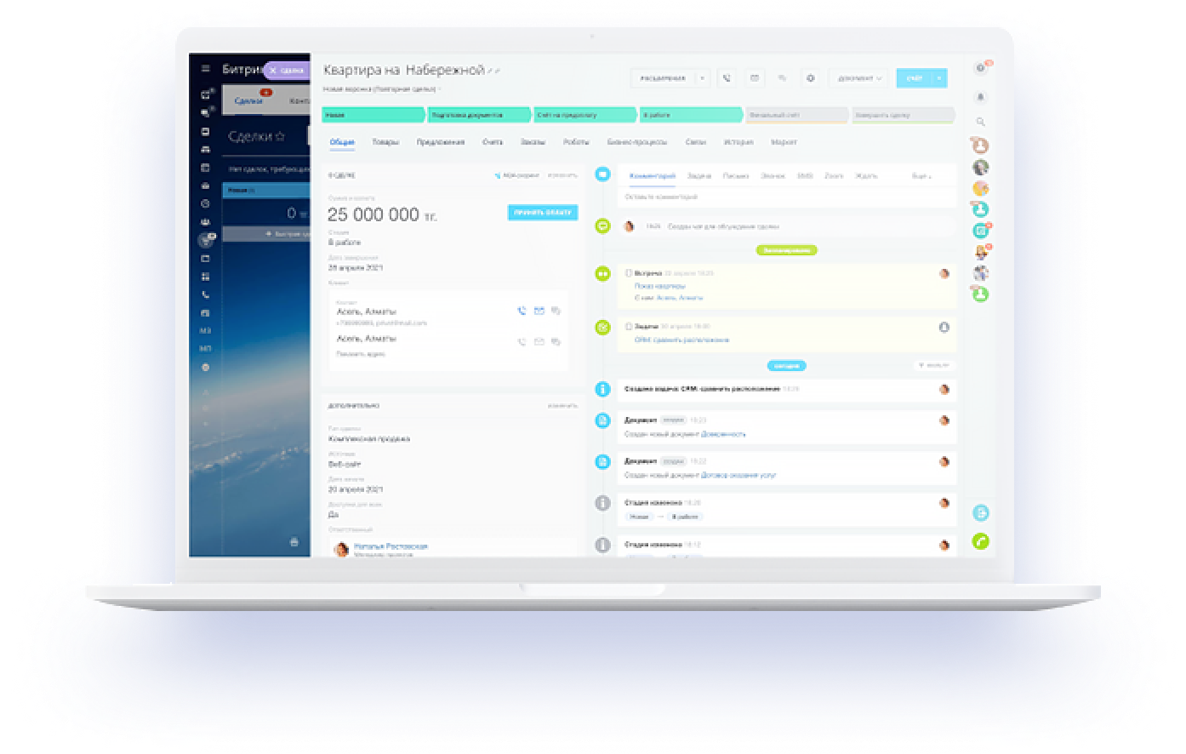Star the Сделки page as favorite
This screenshot has width=1186, height=754.
pos(280,136)
